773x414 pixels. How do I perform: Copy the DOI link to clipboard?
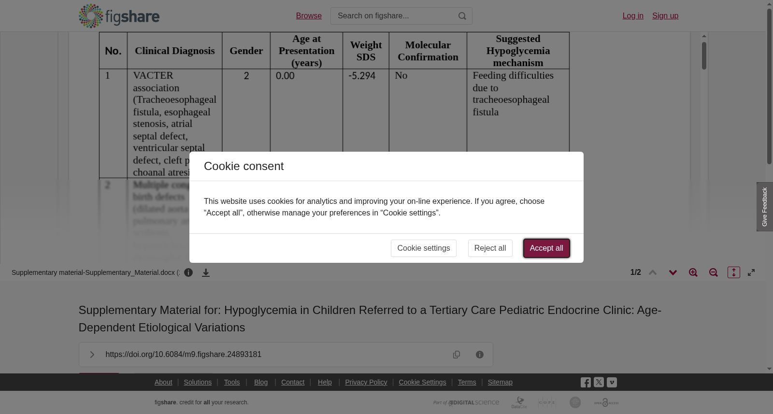(457, 355)
